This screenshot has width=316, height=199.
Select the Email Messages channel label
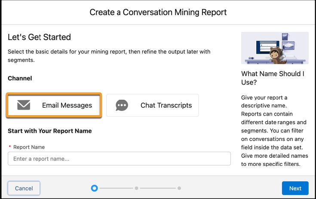(x=67, y=105)
